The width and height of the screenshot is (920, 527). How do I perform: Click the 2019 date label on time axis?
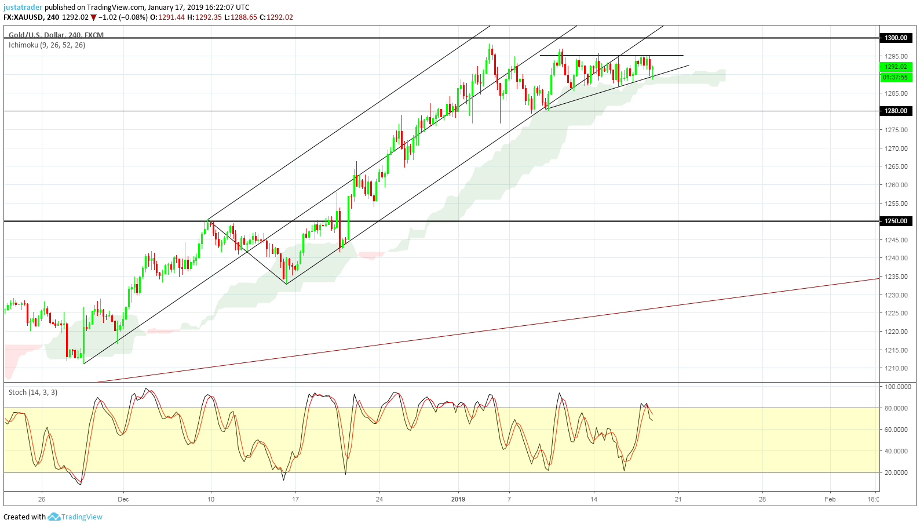458,499
